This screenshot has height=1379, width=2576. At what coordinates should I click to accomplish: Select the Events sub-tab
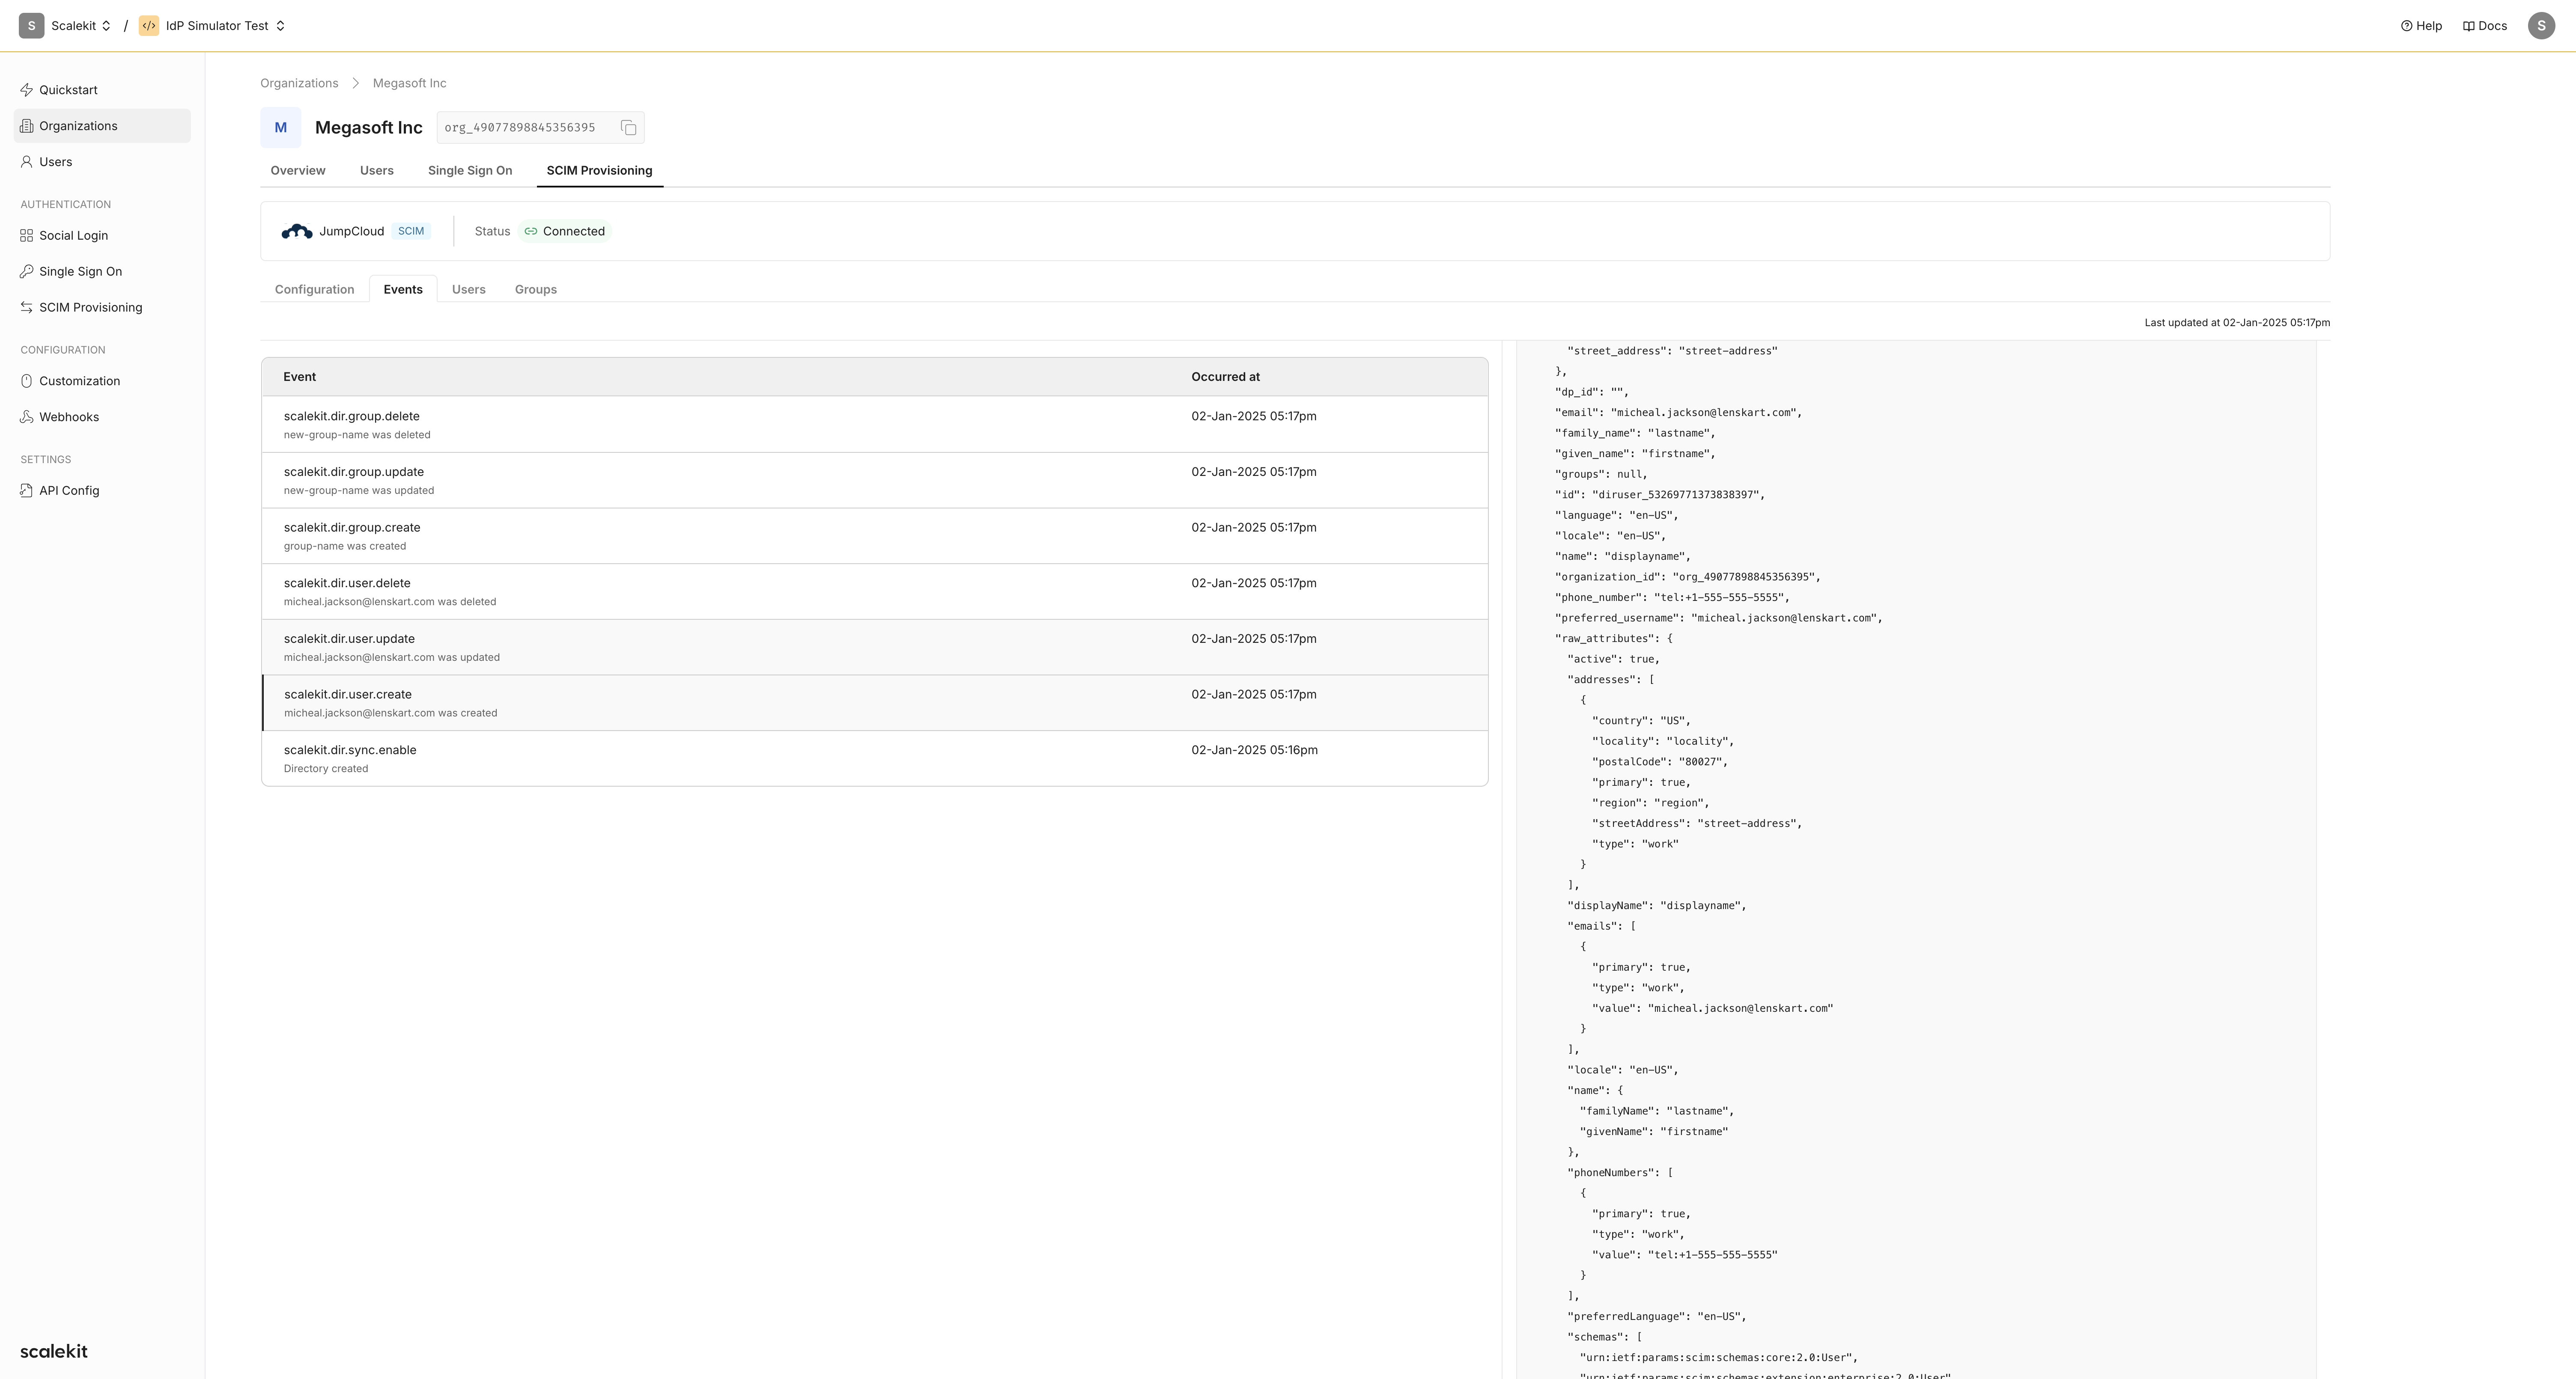point(403,290)
